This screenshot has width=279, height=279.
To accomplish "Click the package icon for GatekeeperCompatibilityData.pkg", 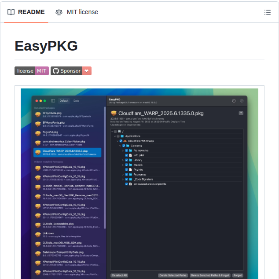I will click(38, 253).
